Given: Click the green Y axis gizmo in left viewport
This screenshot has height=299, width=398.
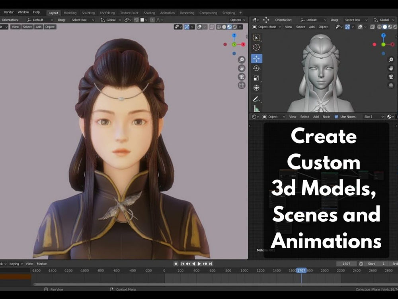Looking at the screenshot, I should 234,45.
